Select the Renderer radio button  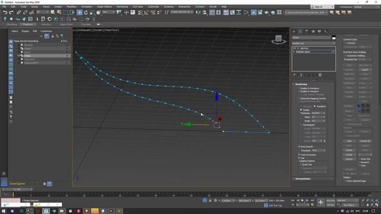314,106
